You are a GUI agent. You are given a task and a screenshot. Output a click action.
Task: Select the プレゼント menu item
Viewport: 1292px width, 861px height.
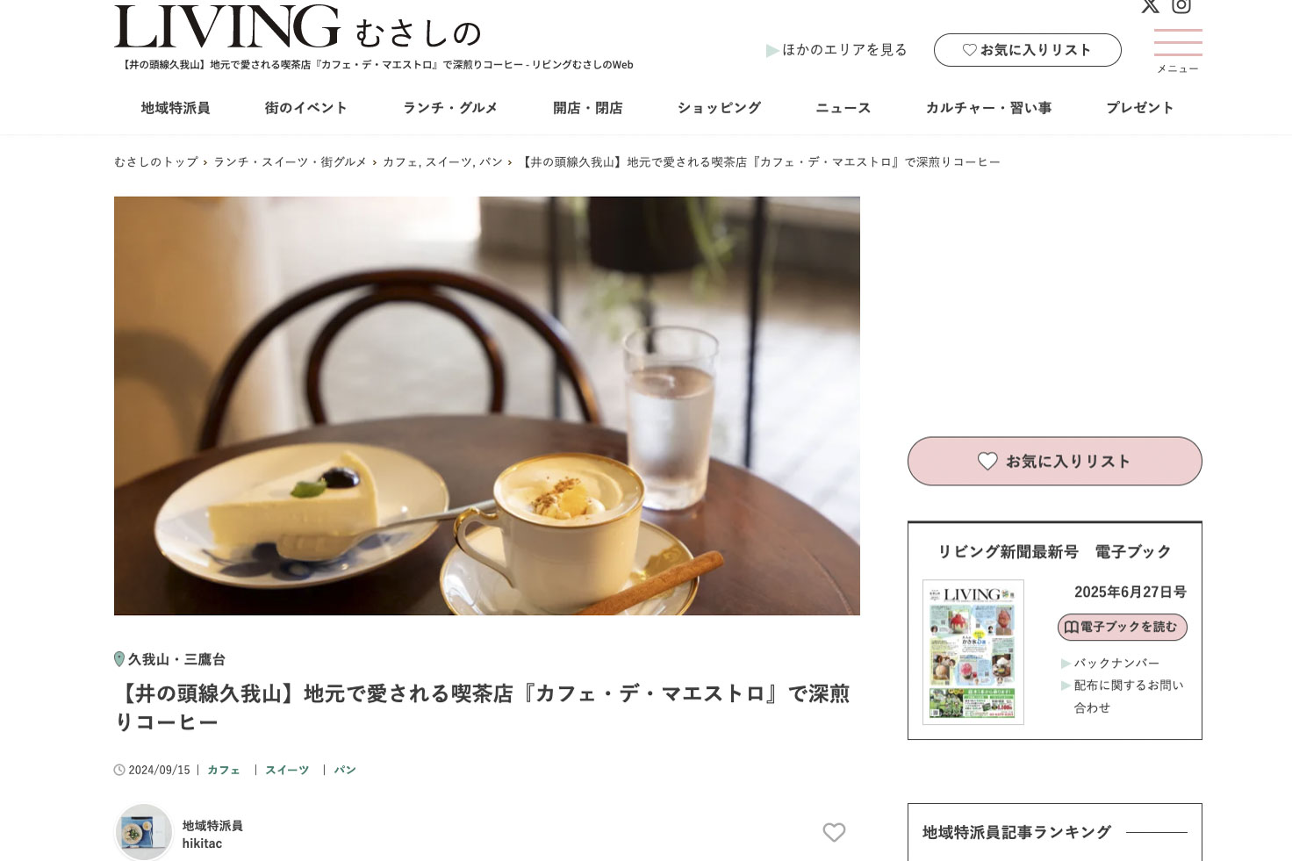click(x=1140, y=108)
